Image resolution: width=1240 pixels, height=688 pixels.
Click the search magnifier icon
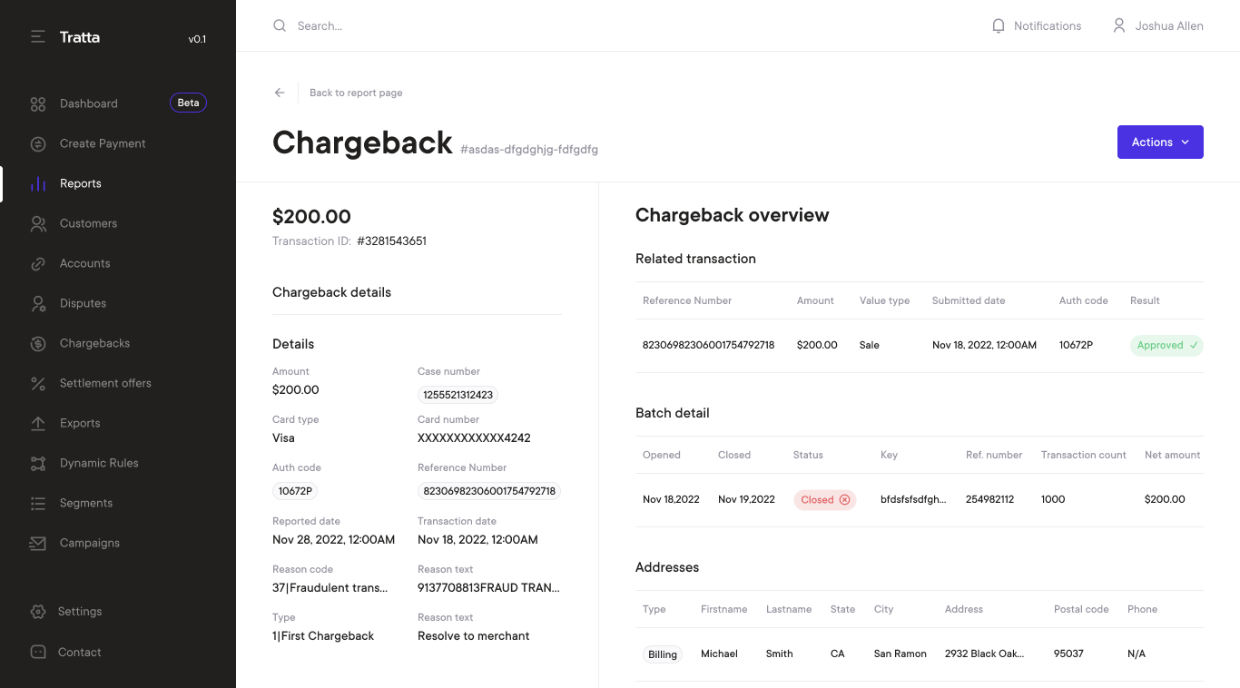tap(280, 25)
